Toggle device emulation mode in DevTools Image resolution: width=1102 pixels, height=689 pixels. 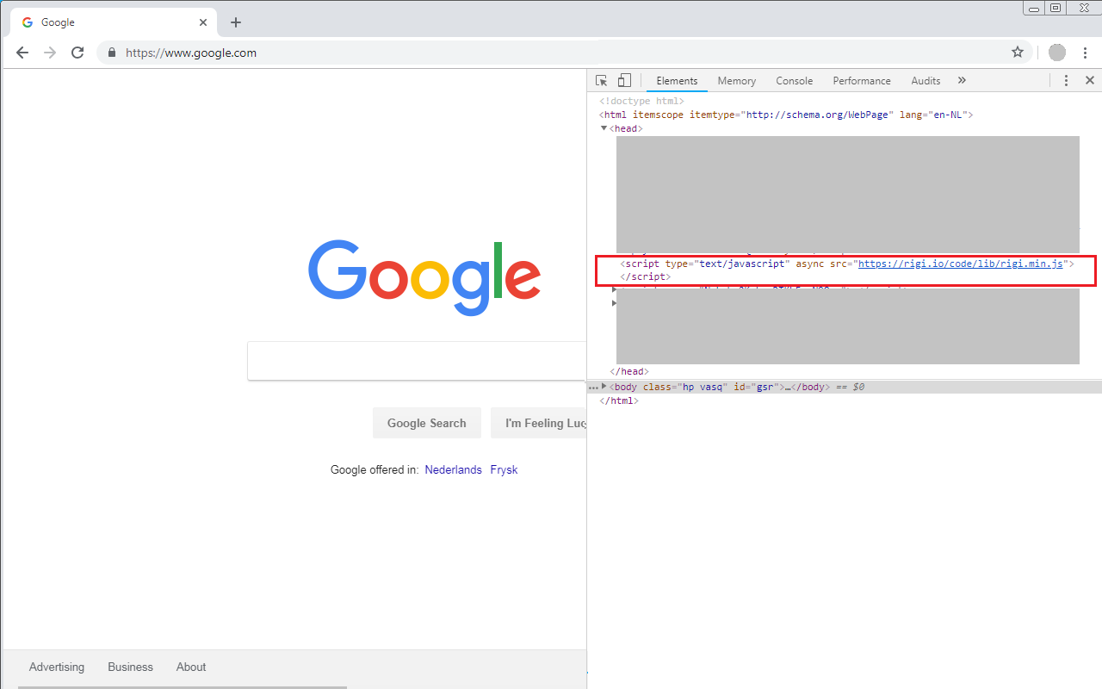coord(623,80)
